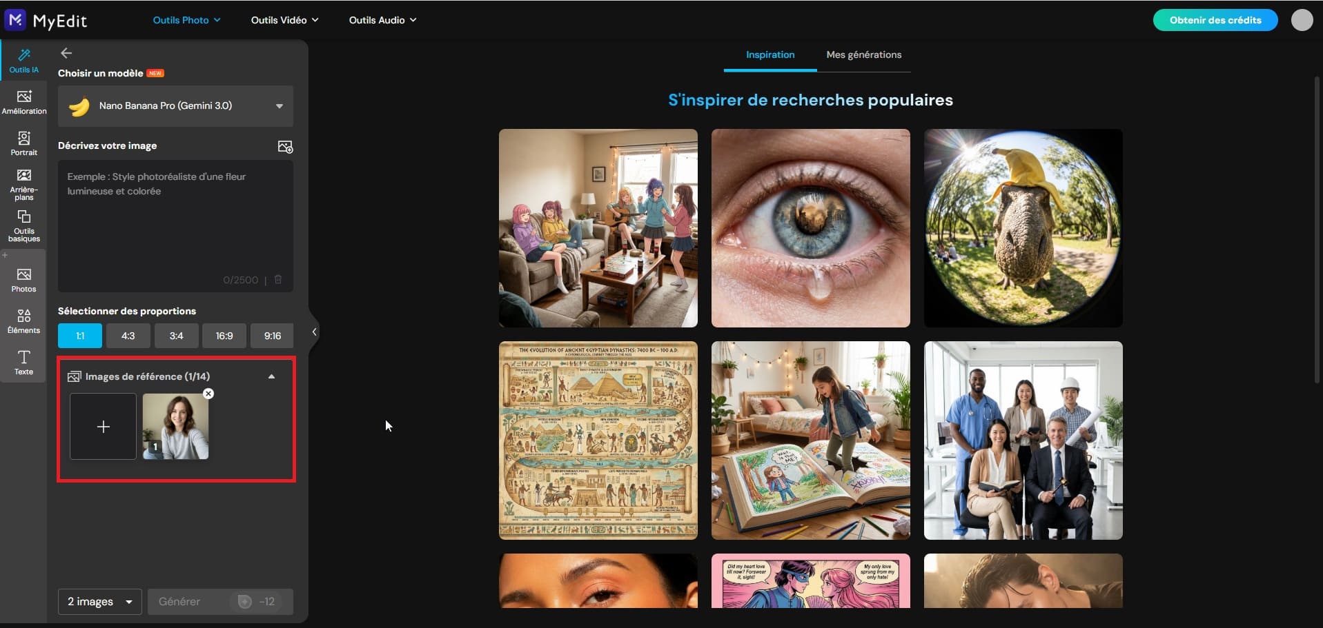Open the Egyptian dynasties infographic image
This screenshot has width=1323, height=628.
pyautogui.click(x=598, y=440)
